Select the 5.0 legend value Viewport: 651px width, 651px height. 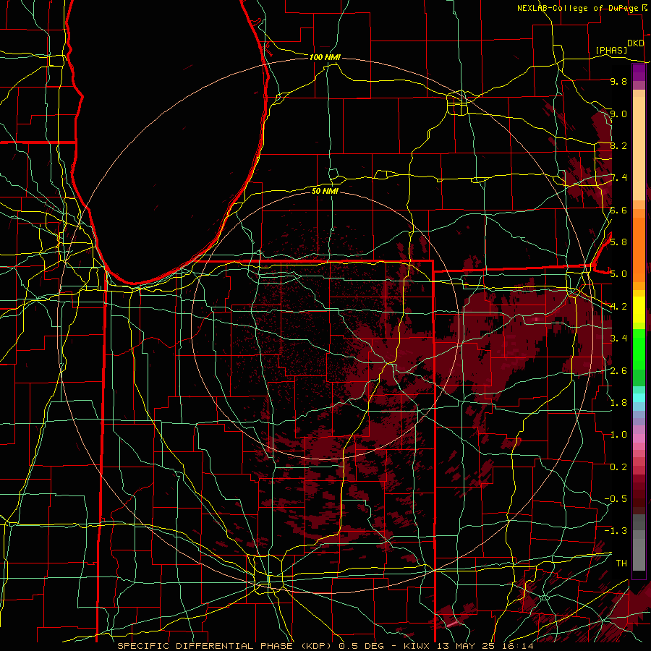click(x=618, y=274)
